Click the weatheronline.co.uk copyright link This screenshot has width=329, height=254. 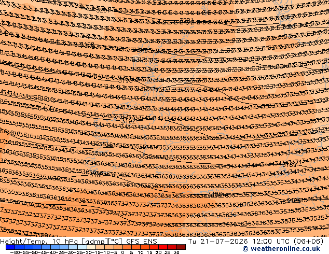coord(281,249)
